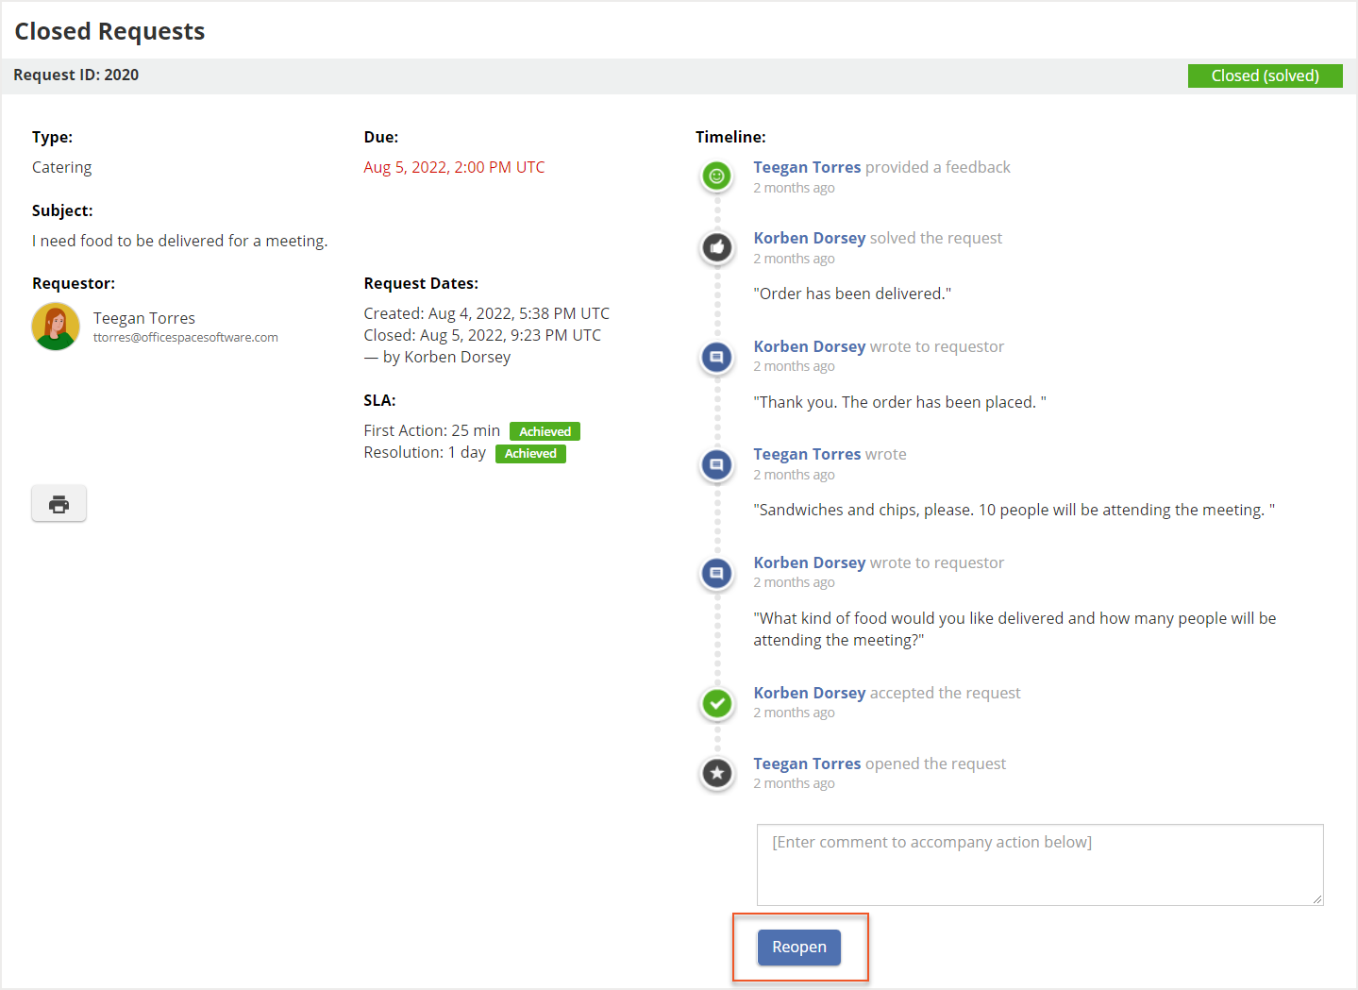
Task: Select the star icon marking request opened
Action: pos(716,773)
